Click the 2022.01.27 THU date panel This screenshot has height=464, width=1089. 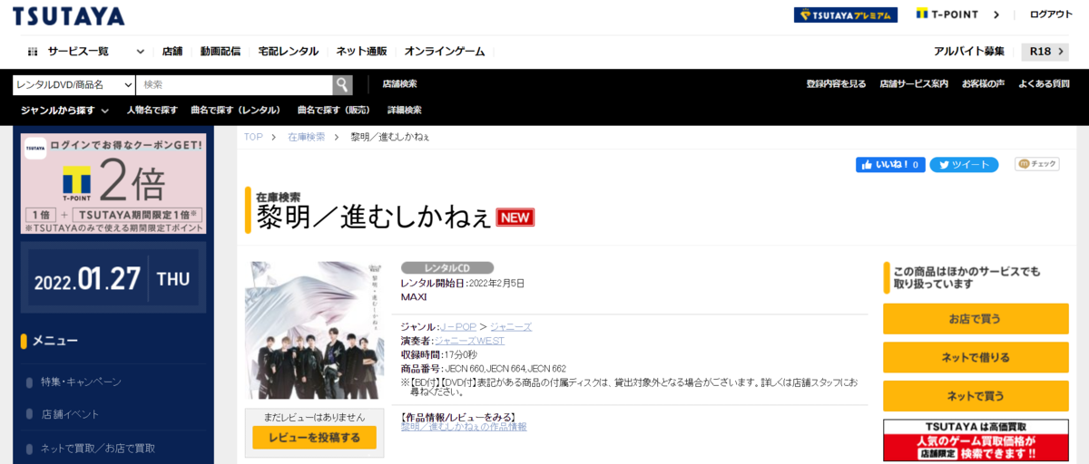113,279
